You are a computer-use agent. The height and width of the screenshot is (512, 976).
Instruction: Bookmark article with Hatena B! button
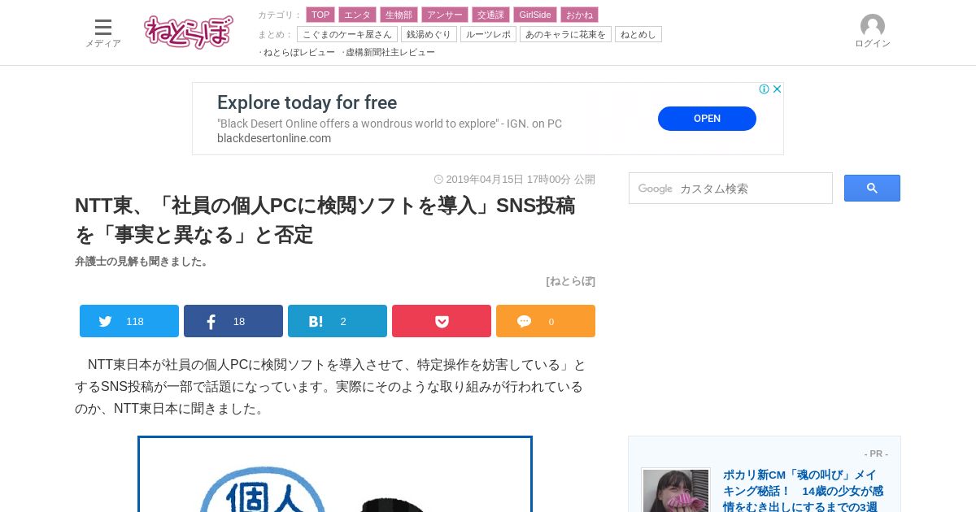338,321
